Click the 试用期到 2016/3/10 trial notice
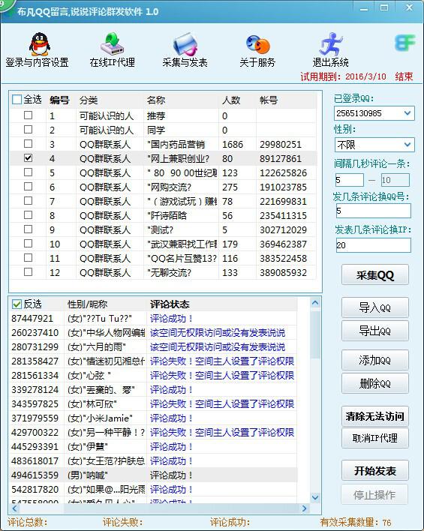Screen dimensions: 424x531 pyautogui.click(x=357, y=76)
